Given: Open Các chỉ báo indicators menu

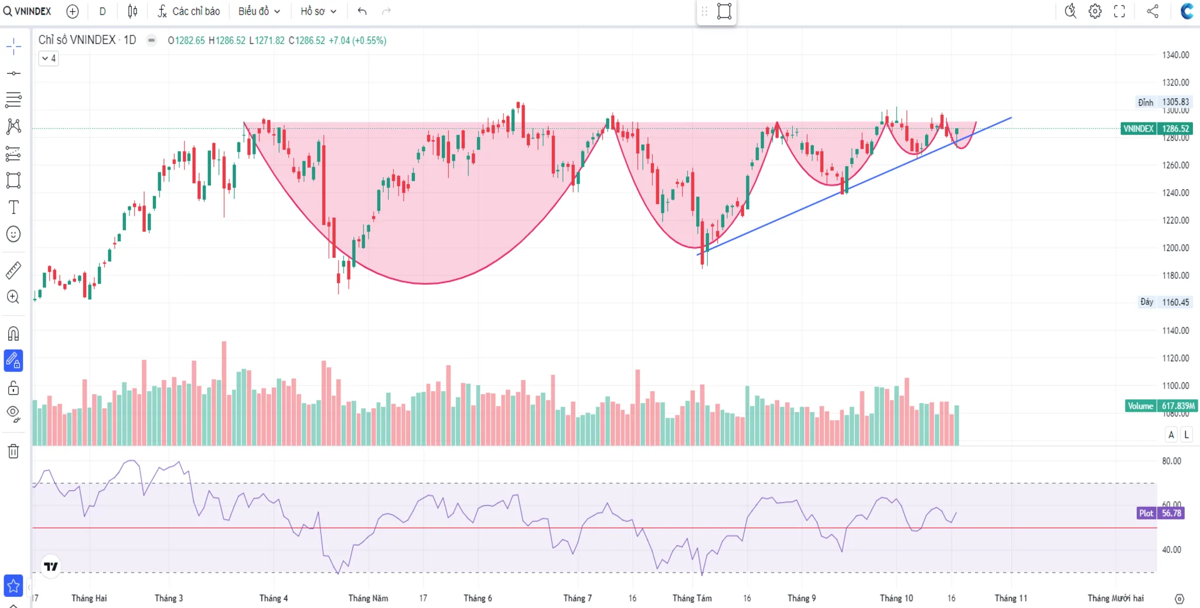Looking at the screenshot, I should point(189,11).
